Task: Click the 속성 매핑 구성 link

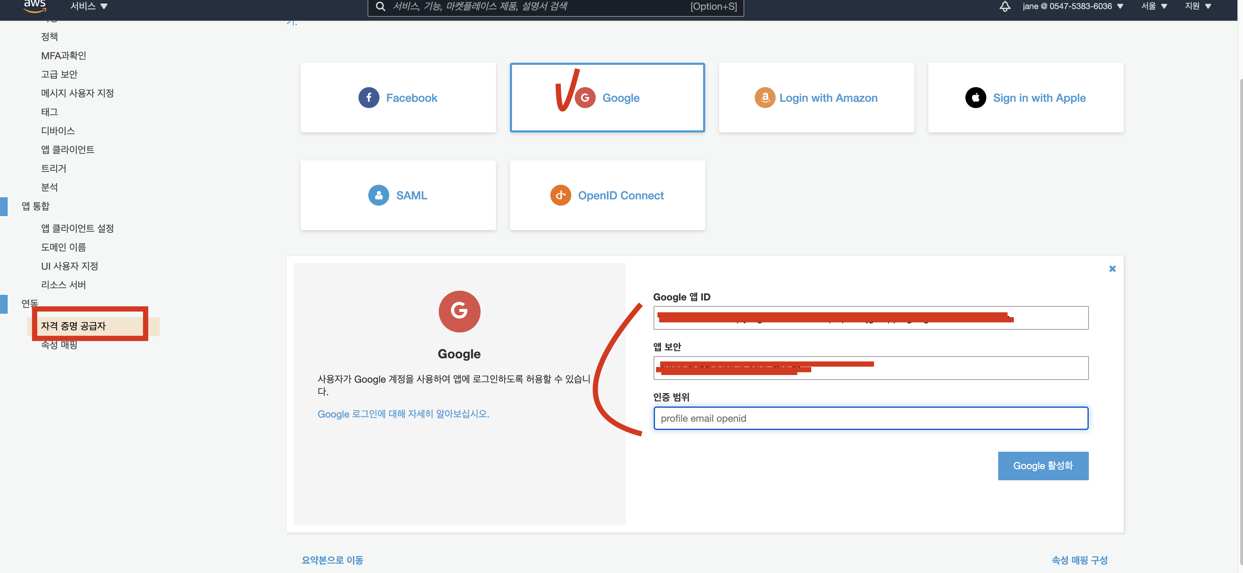Action: pyautogui.click(x=1079, y=560)
